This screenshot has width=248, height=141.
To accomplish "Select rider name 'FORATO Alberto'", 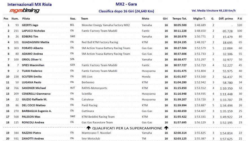I will 32,48.
